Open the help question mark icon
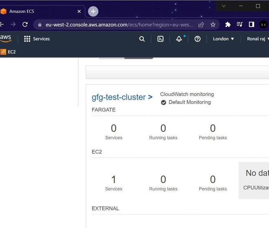 coord(197,39)
